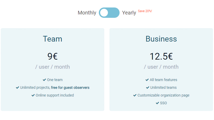Screen dimensions: 214x120
Task: Click the Business plan heading
Action: pos(161,39)
